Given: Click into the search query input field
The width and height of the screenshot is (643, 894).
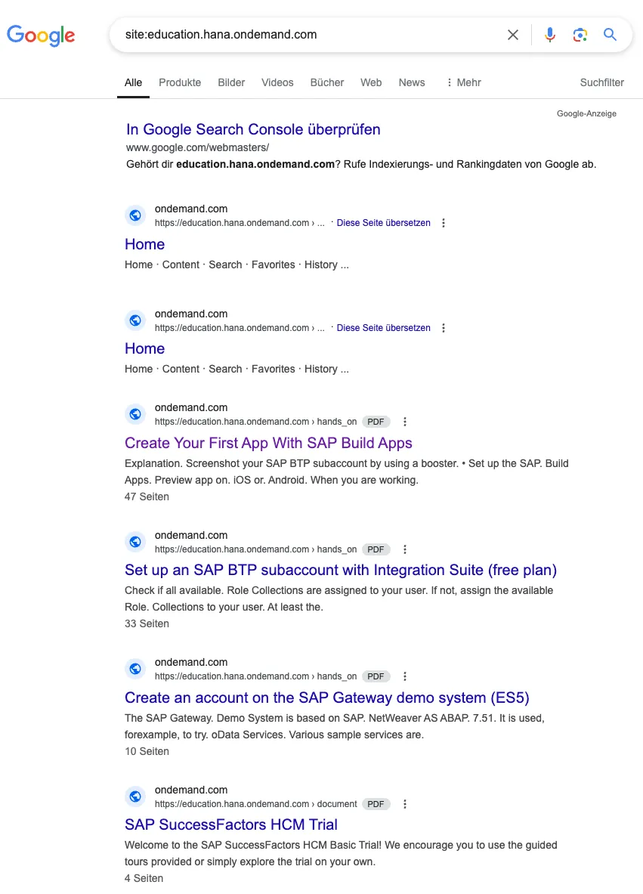Looking at the screenshot, I should [302, 35].
